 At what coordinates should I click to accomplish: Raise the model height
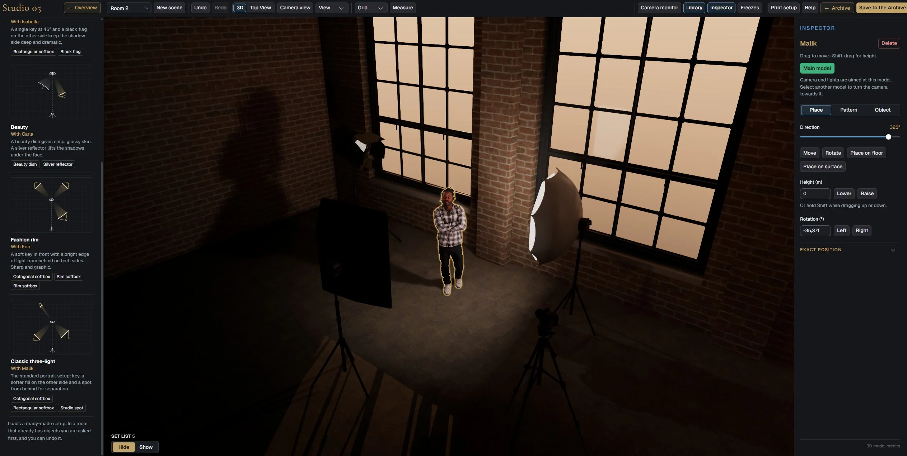pos(867,194)
